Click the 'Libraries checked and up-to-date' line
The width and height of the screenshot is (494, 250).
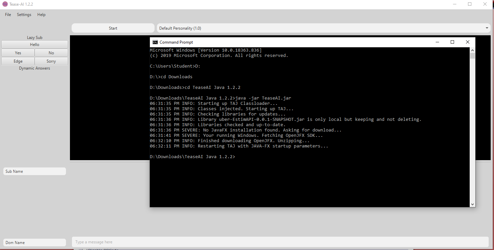click(218, 125)
